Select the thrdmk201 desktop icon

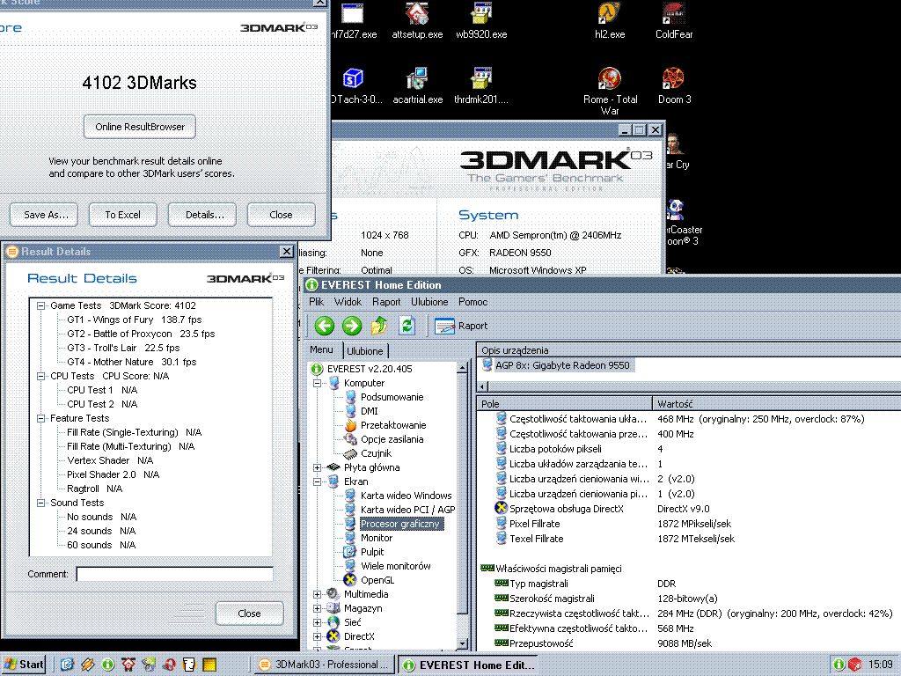pos(481,85)
